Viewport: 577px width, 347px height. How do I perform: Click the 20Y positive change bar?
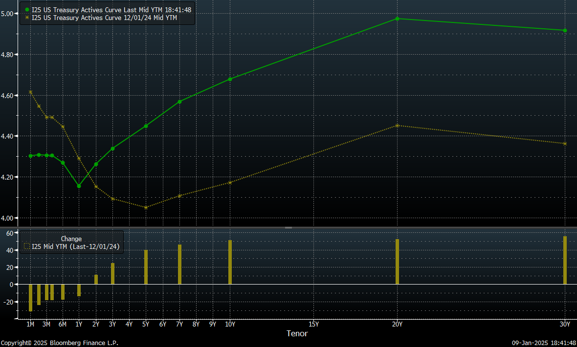tap(397, 262)
